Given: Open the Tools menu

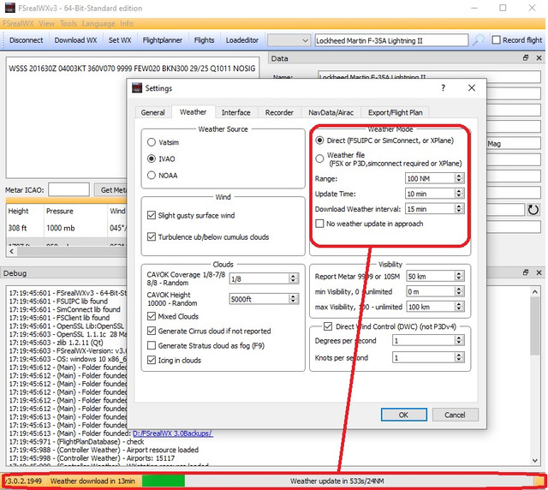Looking at the screenshot, I should point(68,24).
